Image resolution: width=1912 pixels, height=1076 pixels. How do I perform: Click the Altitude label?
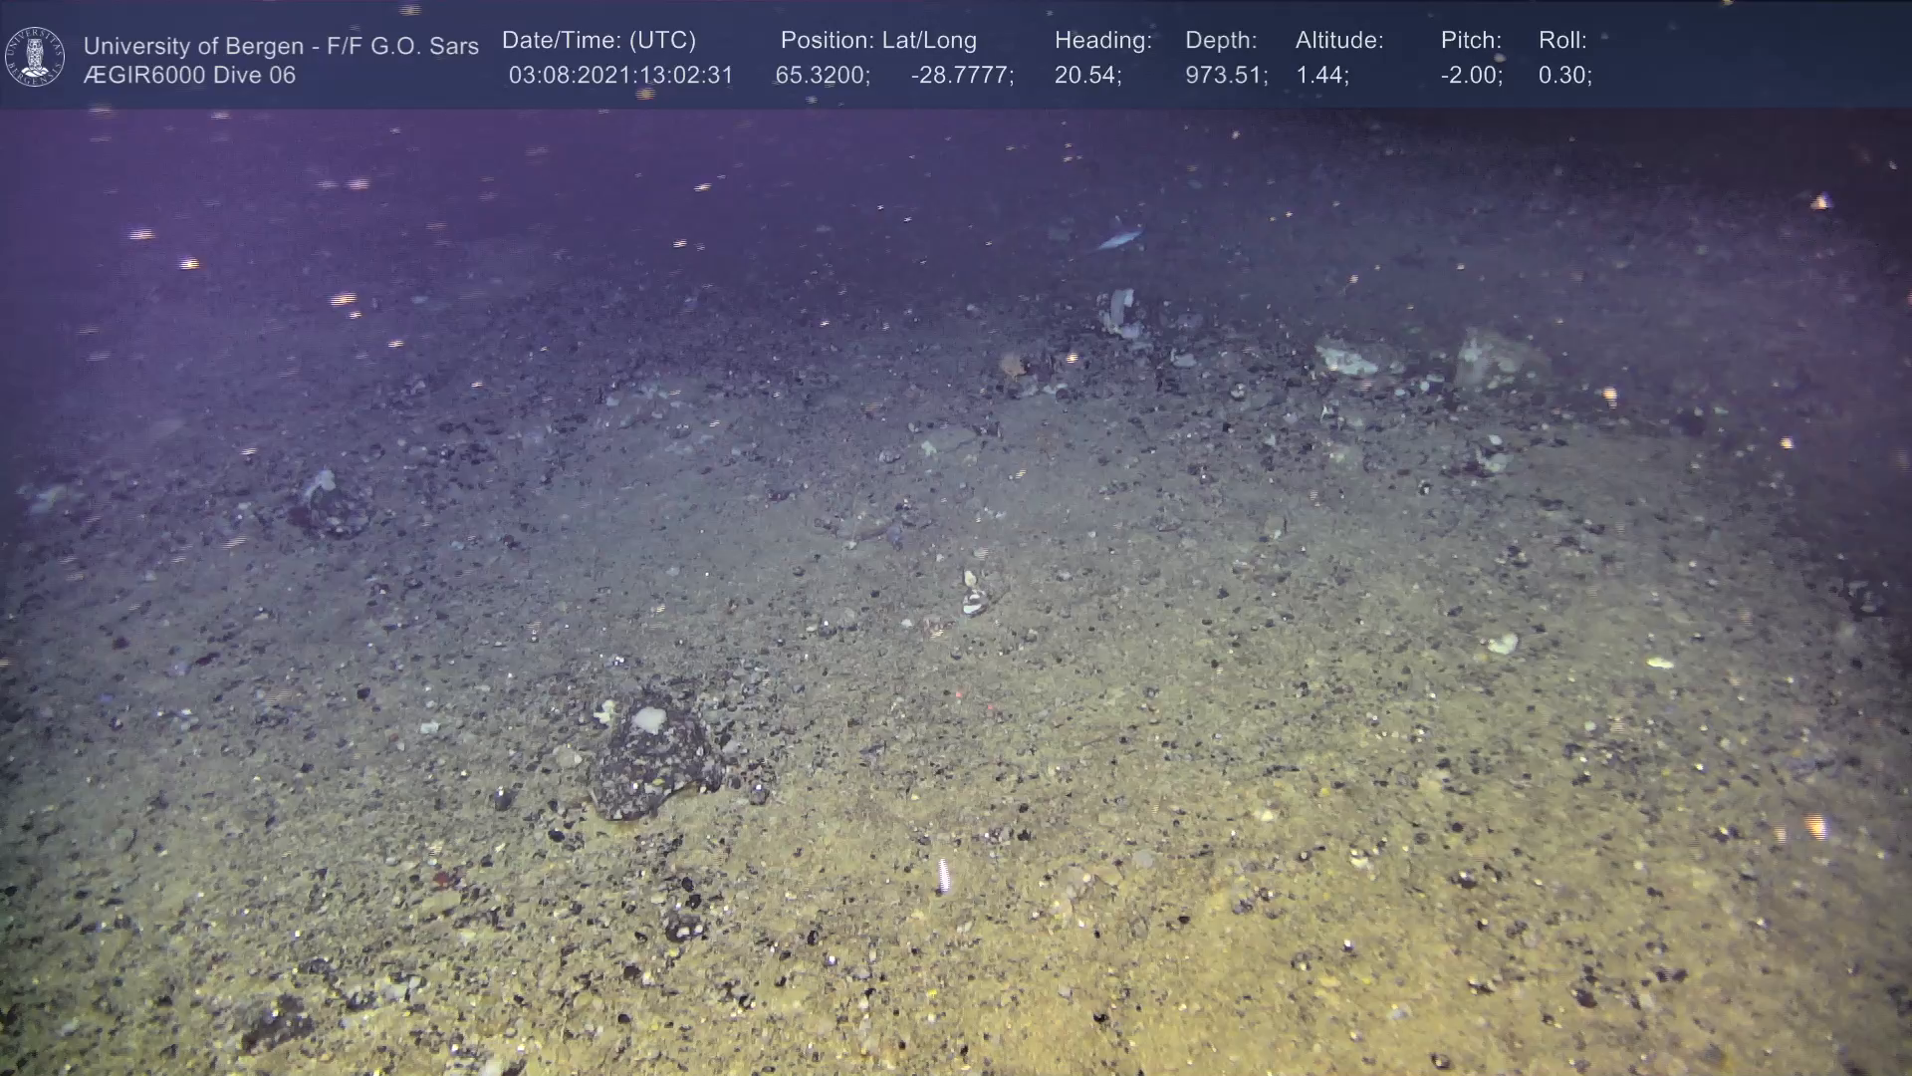pos(1339,41)
